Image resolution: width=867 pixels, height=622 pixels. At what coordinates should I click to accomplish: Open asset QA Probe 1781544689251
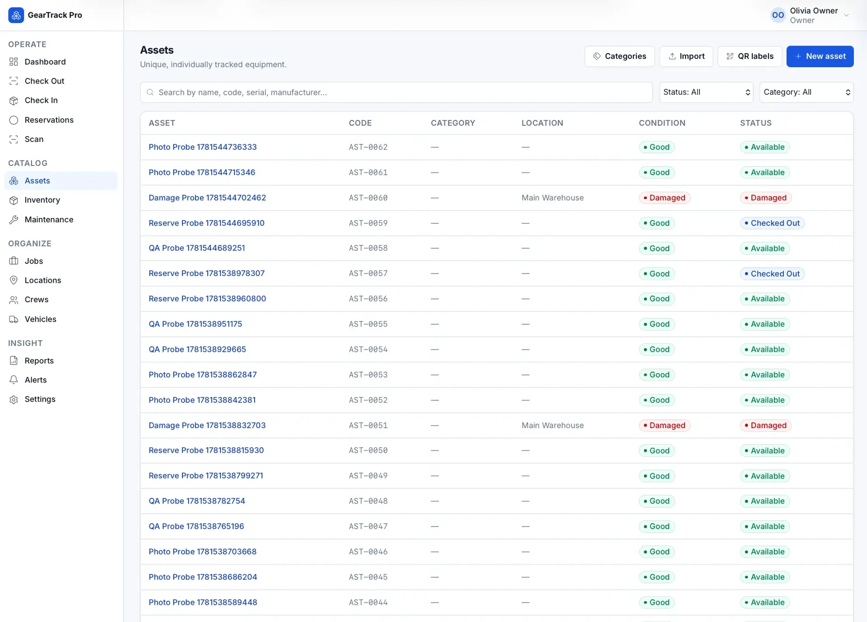(197, 248)
